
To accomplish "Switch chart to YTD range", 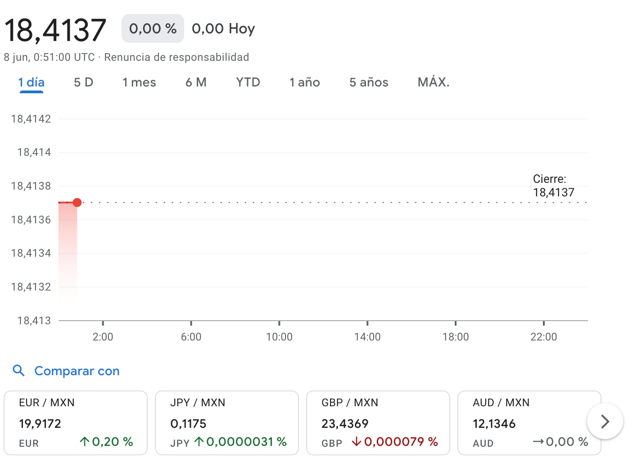I will coord(248,82).
